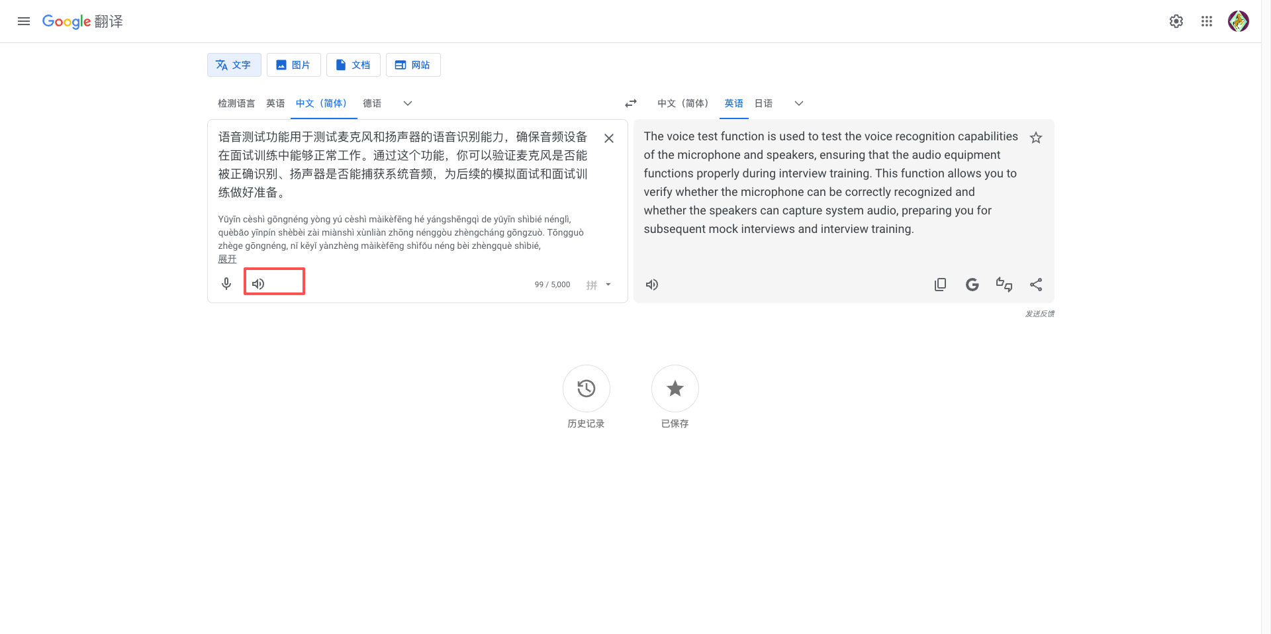Listen to the English translation
1271x634 pixels.
pos(651,284)
